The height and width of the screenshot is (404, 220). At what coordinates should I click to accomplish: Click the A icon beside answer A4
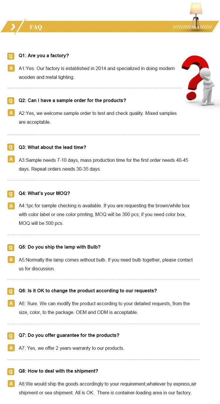click(11, 206)
